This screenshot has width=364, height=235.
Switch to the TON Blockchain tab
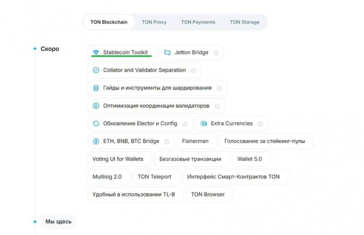tap(109, 22)
